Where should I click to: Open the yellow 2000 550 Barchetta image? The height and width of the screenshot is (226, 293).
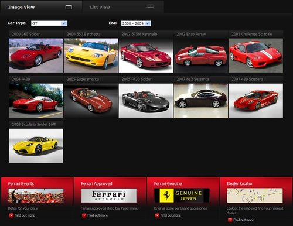pos(91,56)
